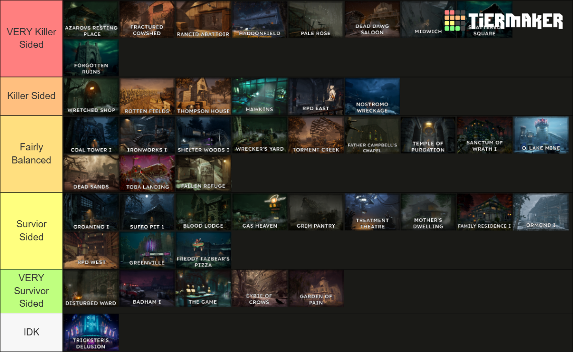Select Father Campbell's Chapel tile
573x352 pixels.
pos(372,135)
